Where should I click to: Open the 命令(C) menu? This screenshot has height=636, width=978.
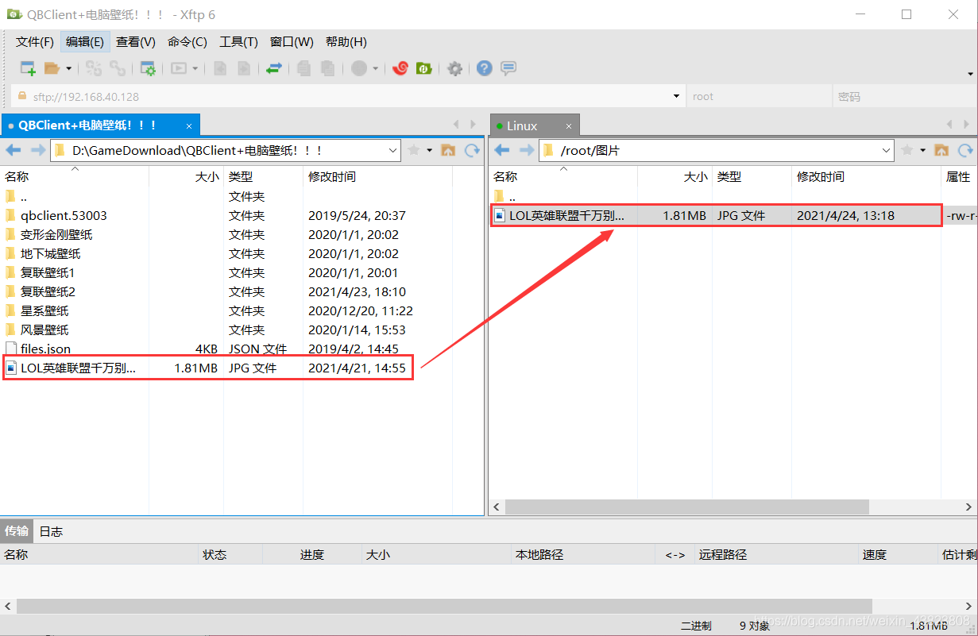187,42
